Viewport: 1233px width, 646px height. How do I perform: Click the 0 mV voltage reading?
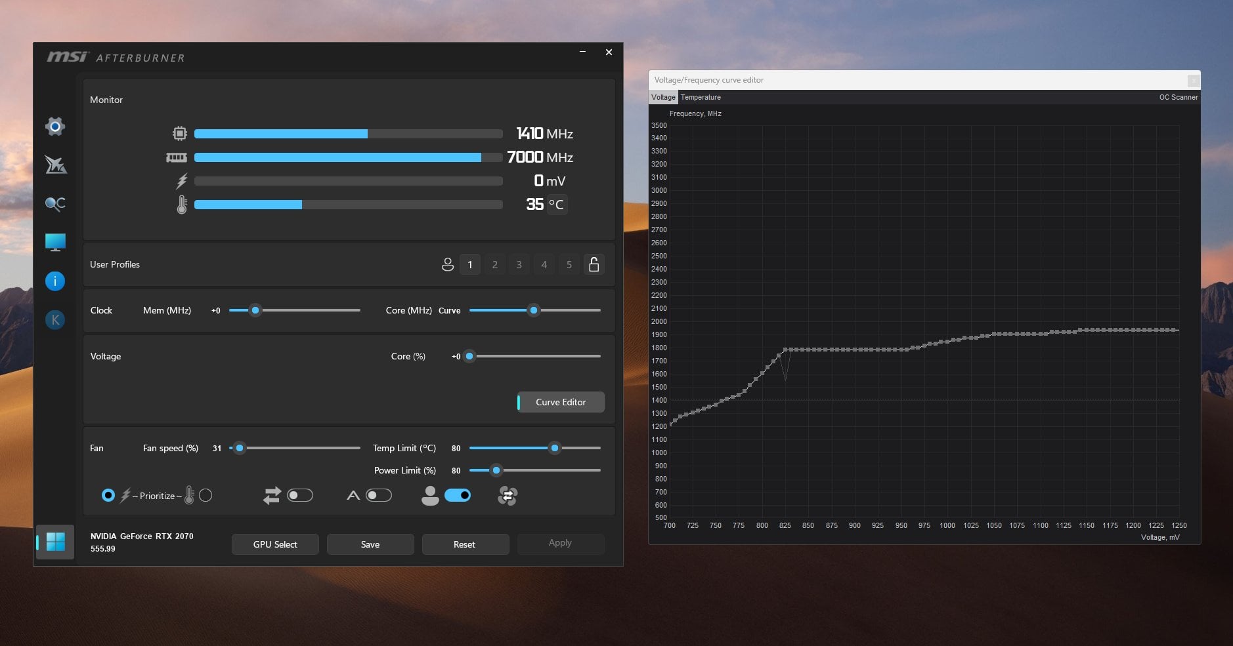point(550,181)
